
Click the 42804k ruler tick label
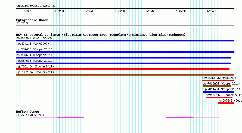coord(120,11)
